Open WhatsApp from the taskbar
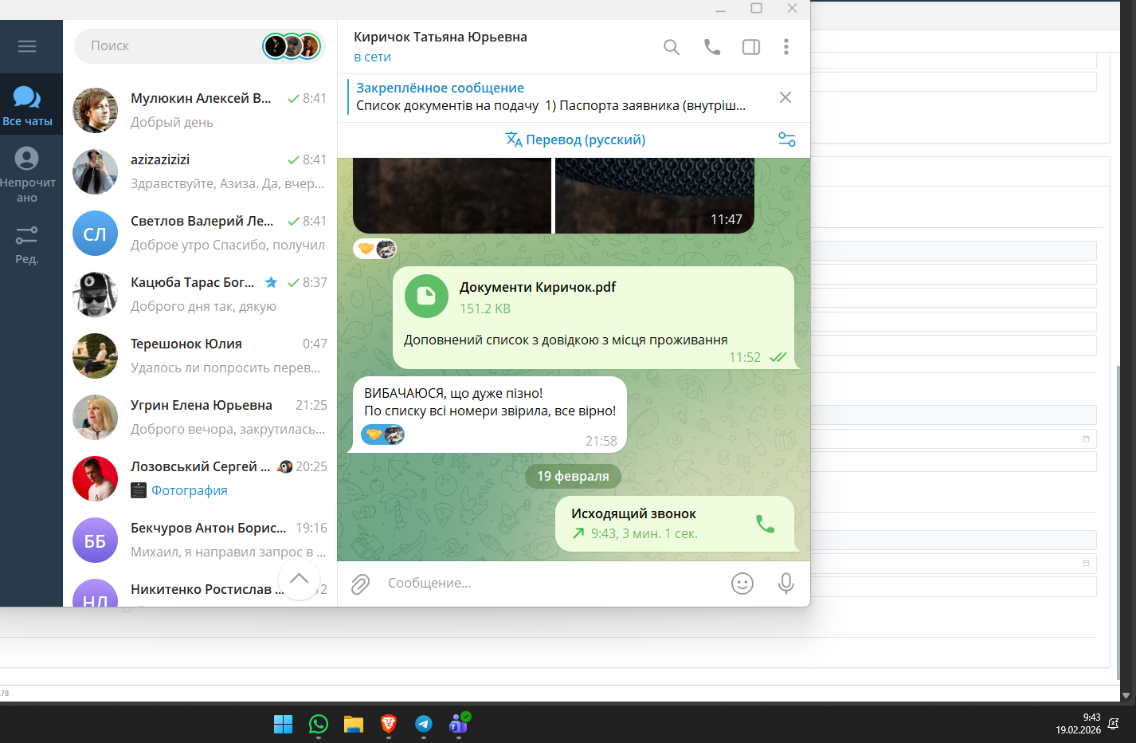This screenshot has height=743, width=1136. [319, 724]
